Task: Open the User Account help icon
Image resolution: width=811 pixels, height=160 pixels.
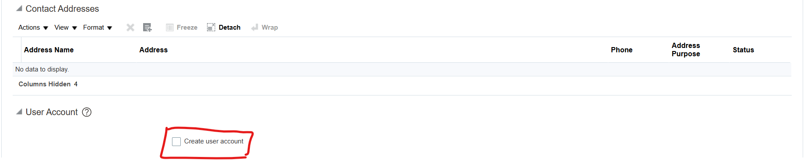Action: coord(87,112)
